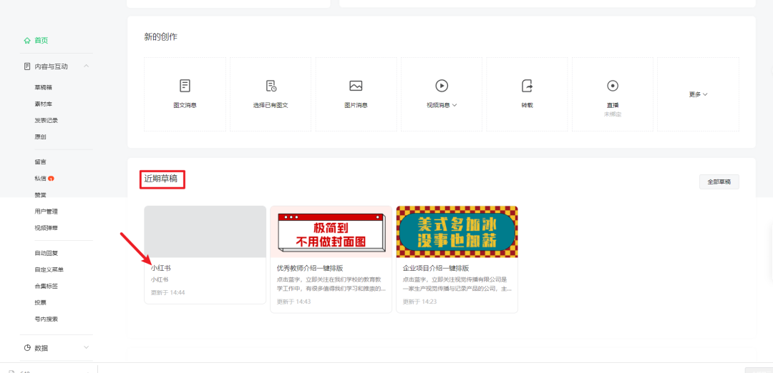
Task: Open the 视频消息 dropdown arrow
Action: click(454, 105)
